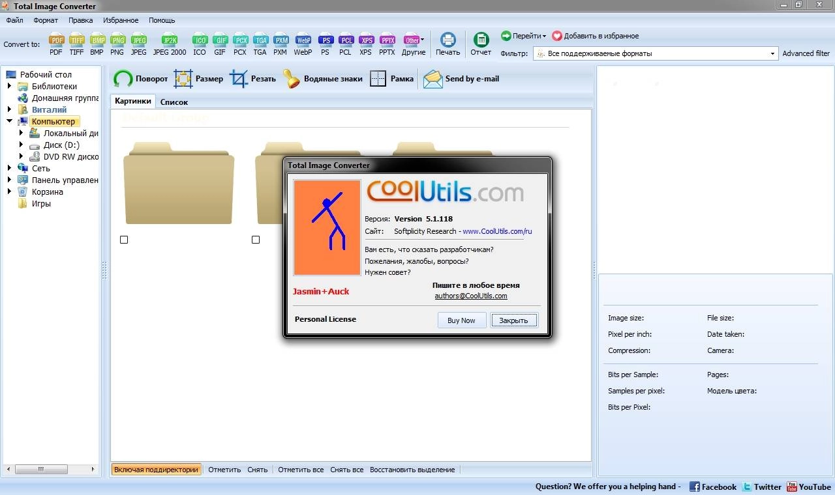Switch to the Картинки tab
This screenshot has height=495, width=835.
pyautogui.click(x=133, y=101)
